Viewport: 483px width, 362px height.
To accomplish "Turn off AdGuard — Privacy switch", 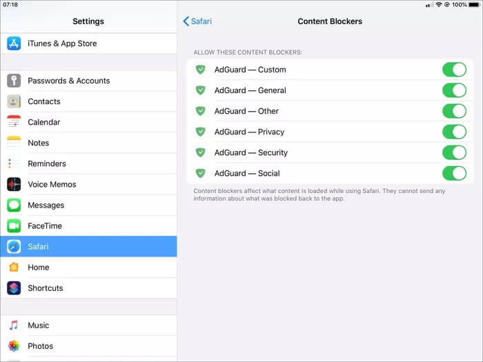I will point(454,132).
